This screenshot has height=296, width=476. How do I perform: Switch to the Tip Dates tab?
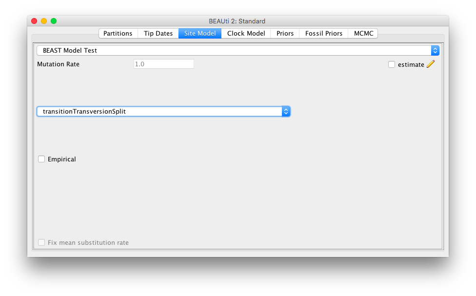click(x=158, y=33)
